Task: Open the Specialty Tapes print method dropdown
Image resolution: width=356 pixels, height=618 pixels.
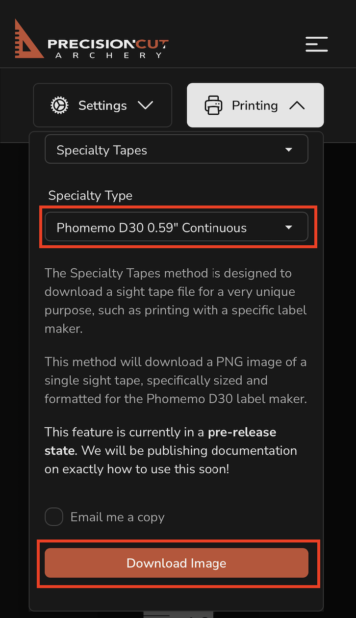Action: point(177,149)
